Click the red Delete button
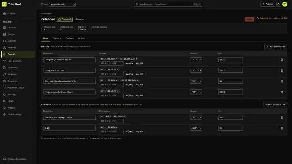Viewport: 292px width, 164px height. click(249, 19)
